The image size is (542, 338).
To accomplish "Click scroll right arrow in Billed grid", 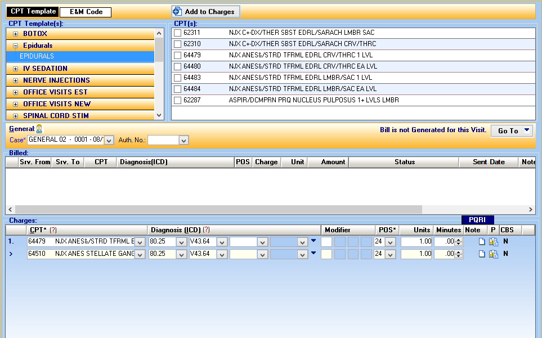I will 531,210.
